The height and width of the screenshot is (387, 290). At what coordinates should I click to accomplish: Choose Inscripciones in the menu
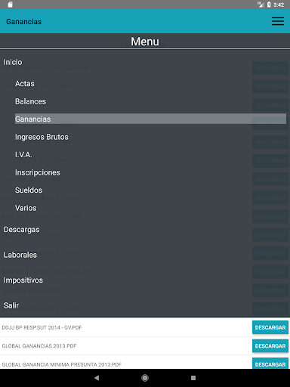38,172
